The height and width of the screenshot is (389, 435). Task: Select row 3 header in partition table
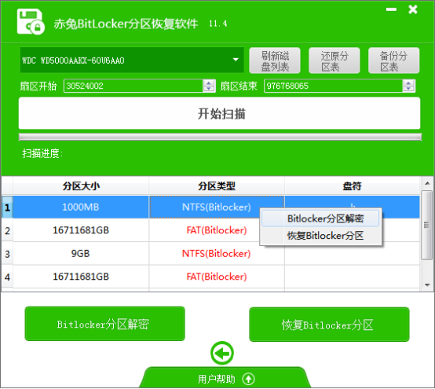7,254
